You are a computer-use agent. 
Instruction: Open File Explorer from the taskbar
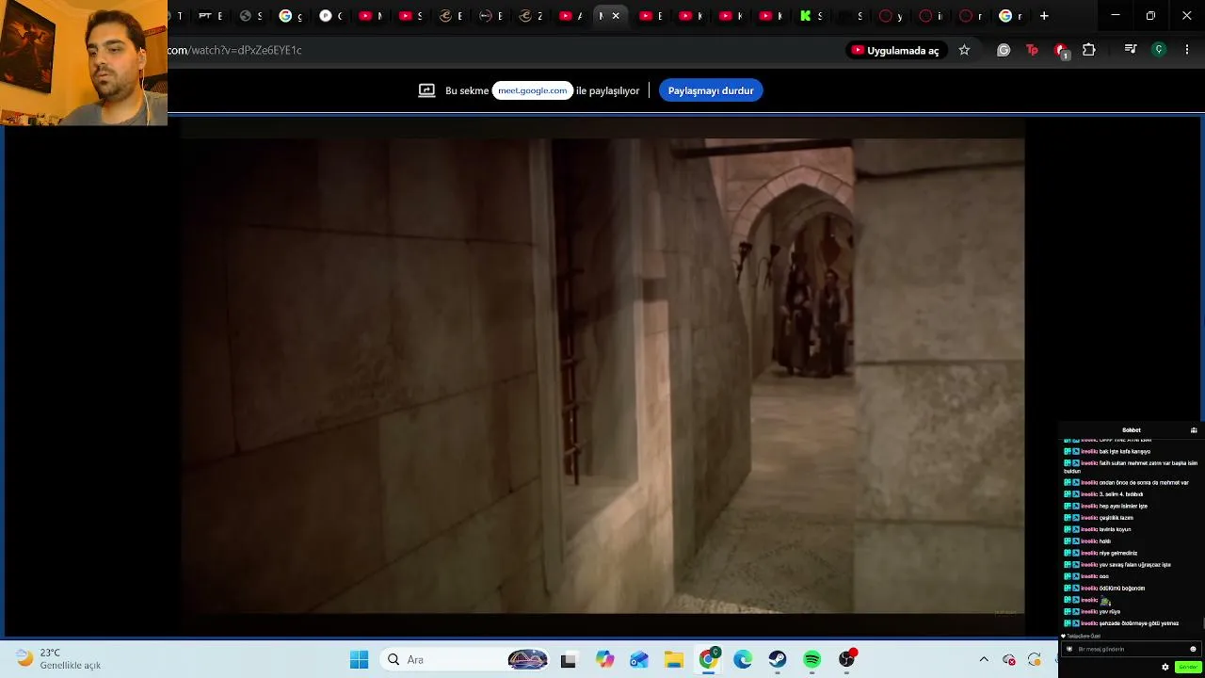[x=674, y=660]
